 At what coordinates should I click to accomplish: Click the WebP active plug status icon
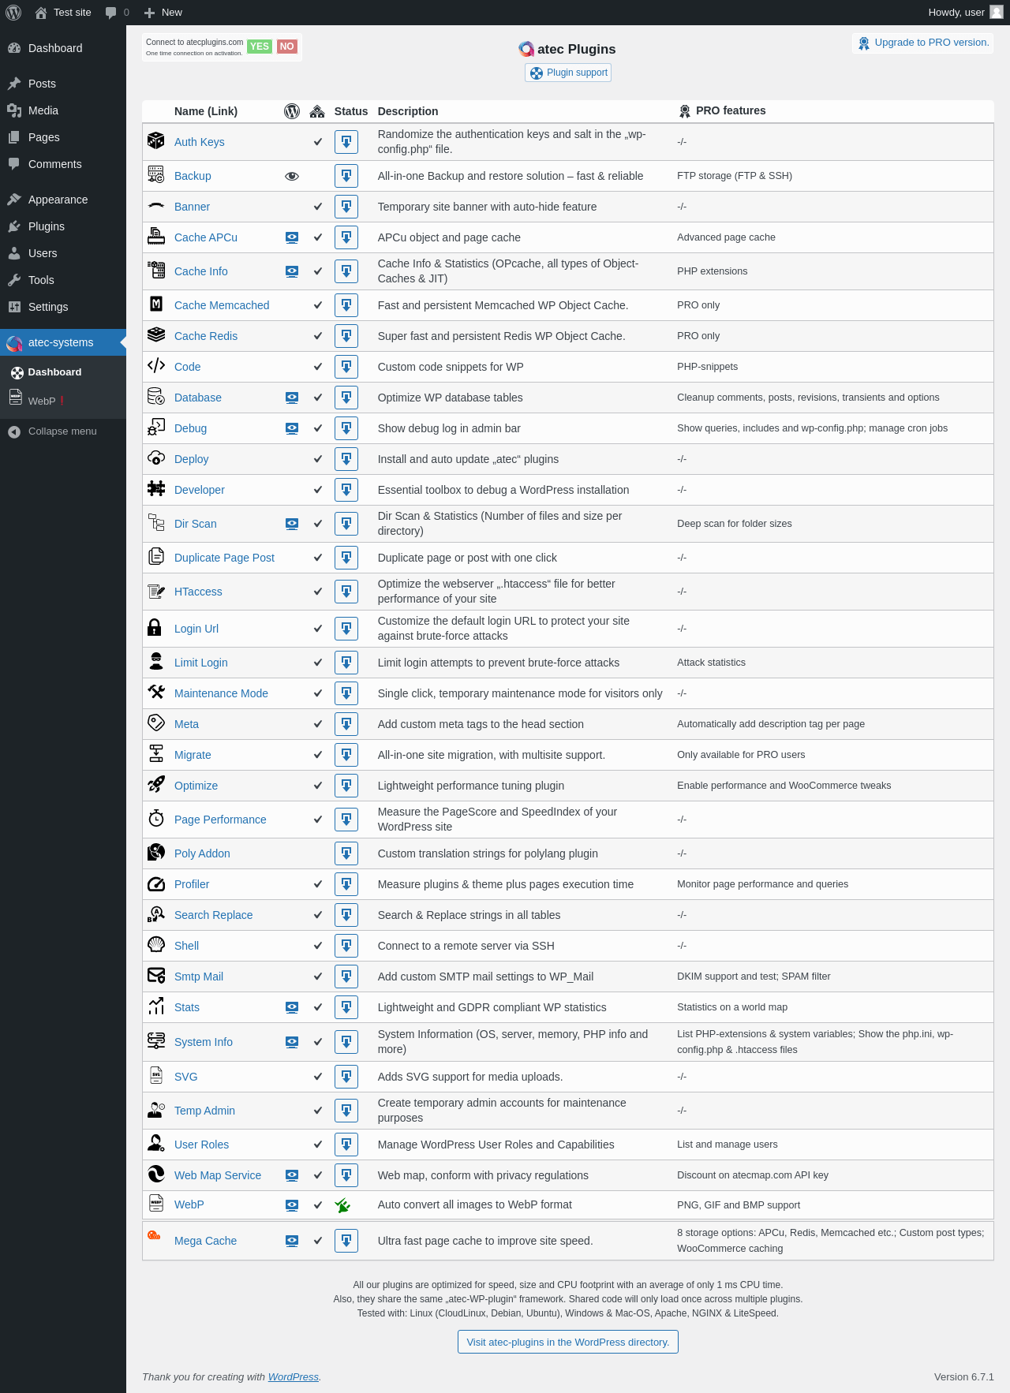pyautogui.click(x=342, y=1205)
